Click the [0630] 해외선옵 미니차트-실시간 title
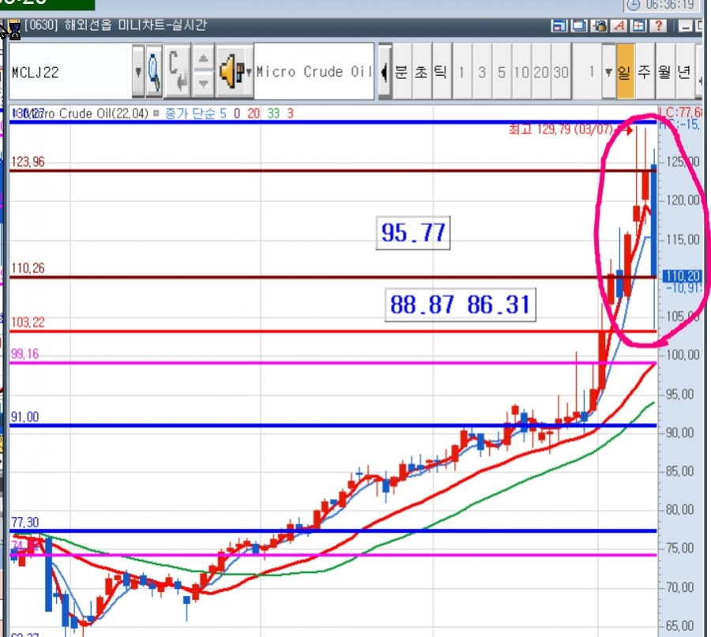Screen dimensions: 711x637 coord(115,25)
